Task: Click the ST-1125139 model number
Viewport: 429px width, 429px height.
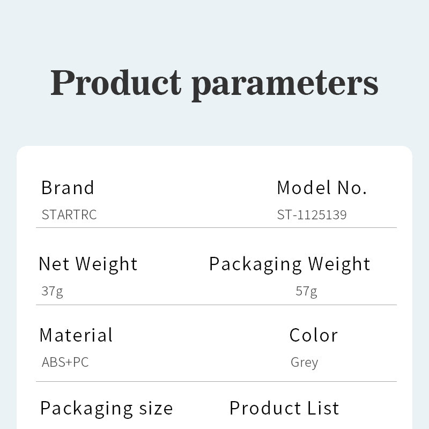Action: tap(312, 215)
